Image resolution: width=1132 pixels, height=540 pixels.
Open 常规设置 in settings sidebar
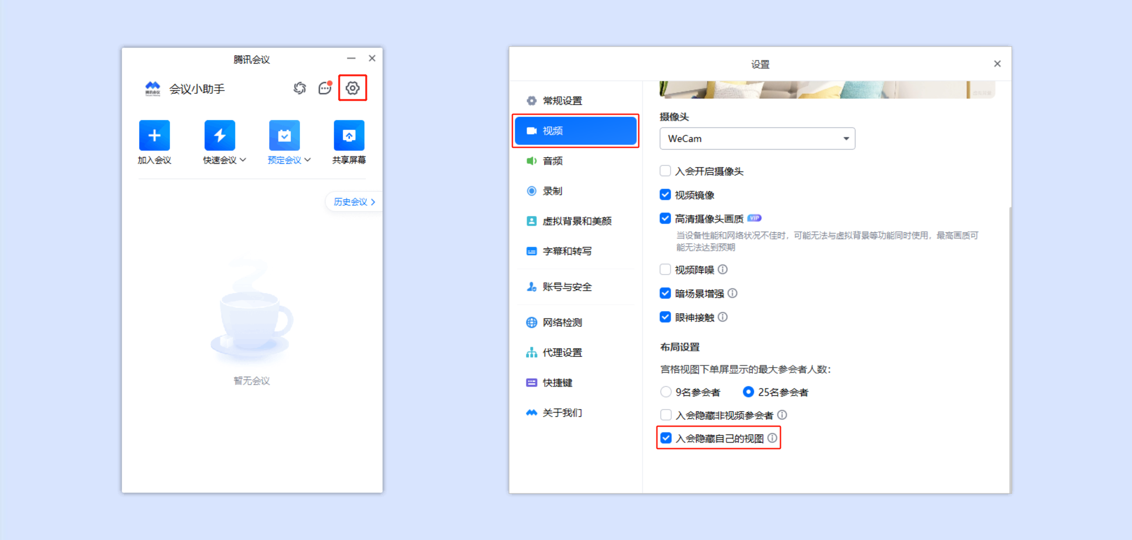pyautogui.click(x=575, y=101)
